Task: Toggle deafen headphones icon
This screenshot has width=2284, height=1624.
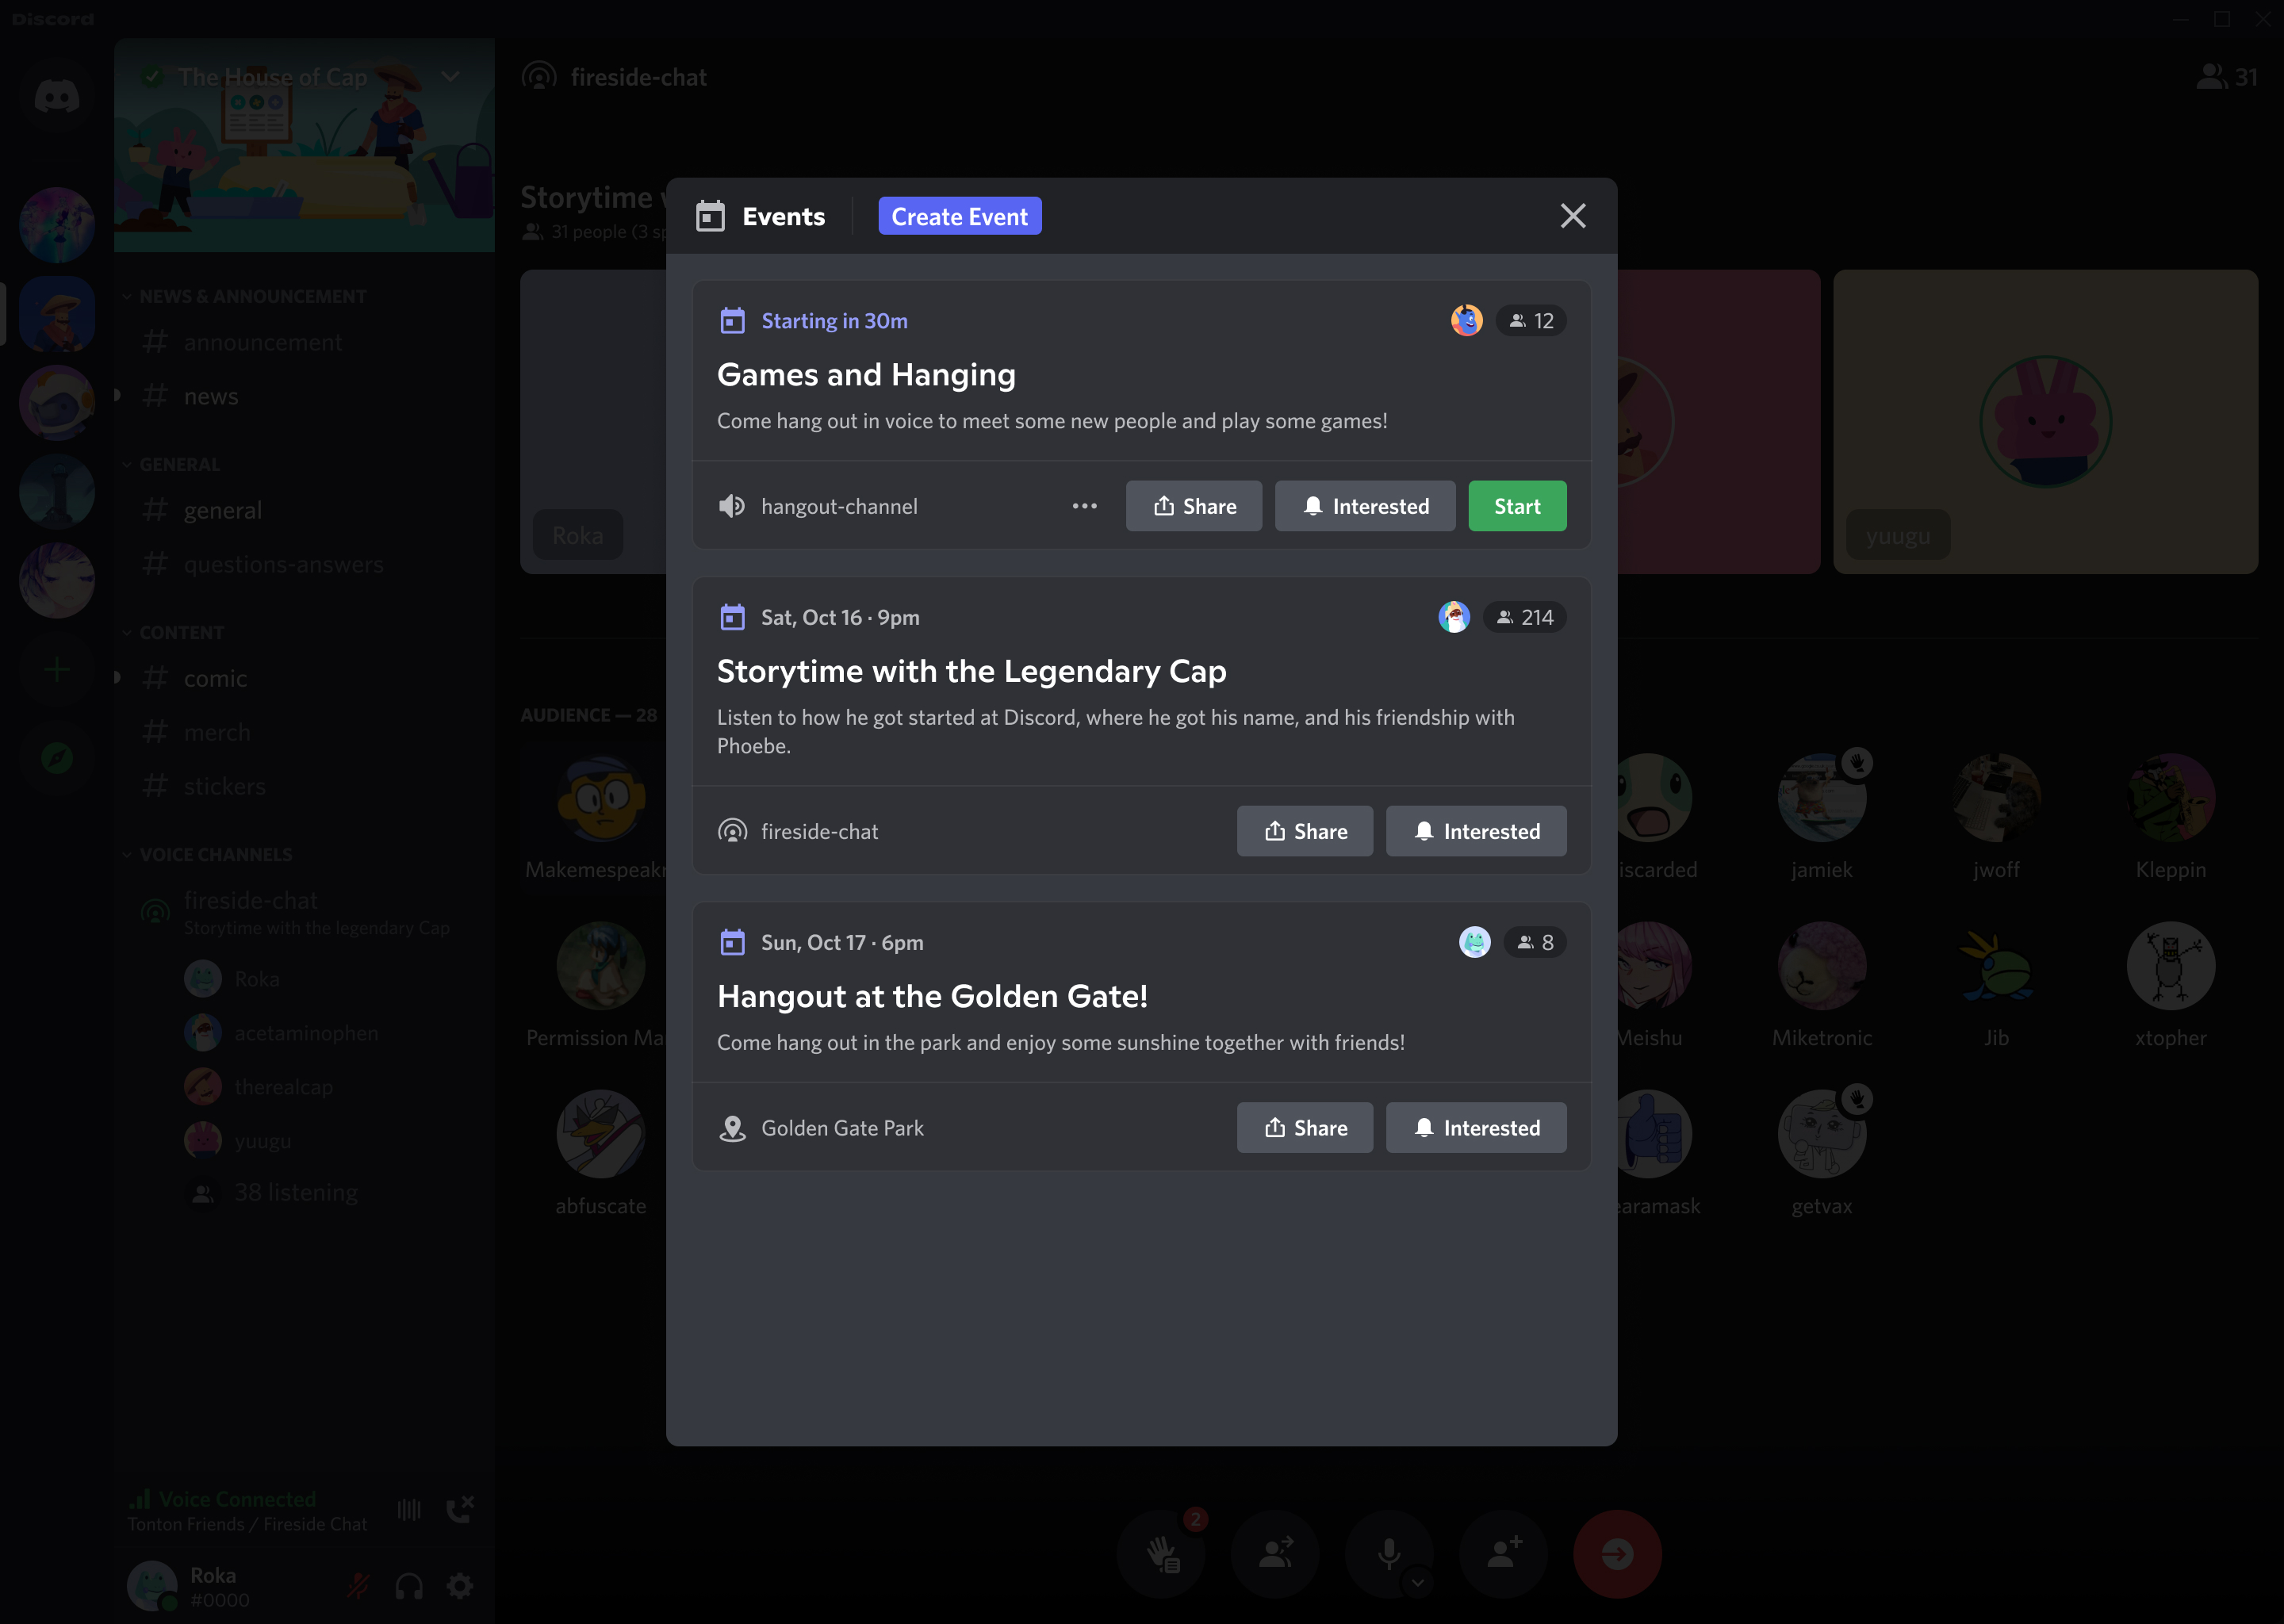Action: (x=409, y=1586)
